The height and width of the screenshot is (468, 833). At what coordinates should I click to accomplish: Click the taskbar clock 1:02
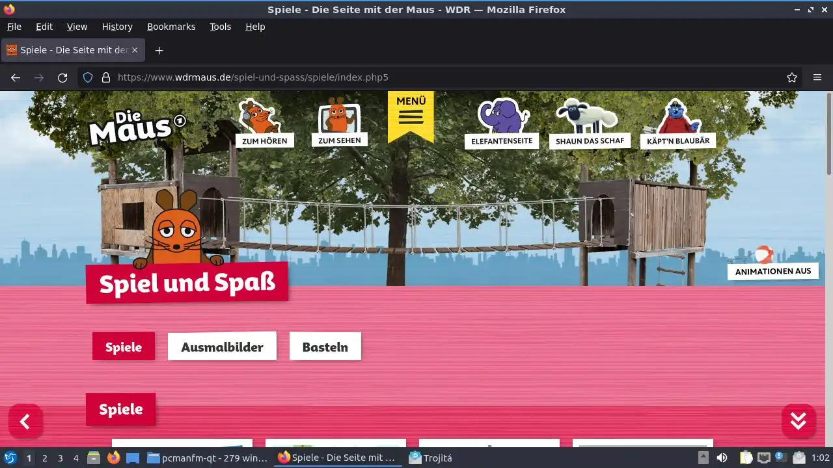point(821,458)
